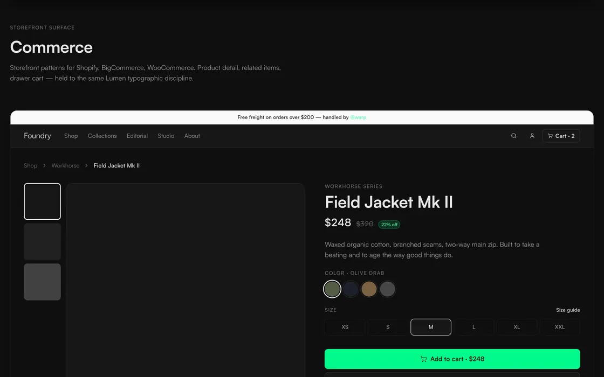The height and width of the screenshot is (377, 604).
Task: Open the Studio nav link
Action: [x=166, y=136]
